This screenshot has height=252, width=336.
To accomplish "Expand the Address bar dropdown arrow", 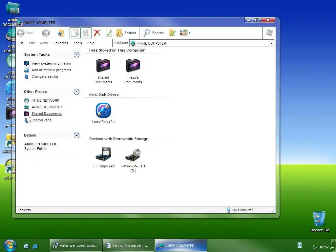I will [x=271, y=43].
